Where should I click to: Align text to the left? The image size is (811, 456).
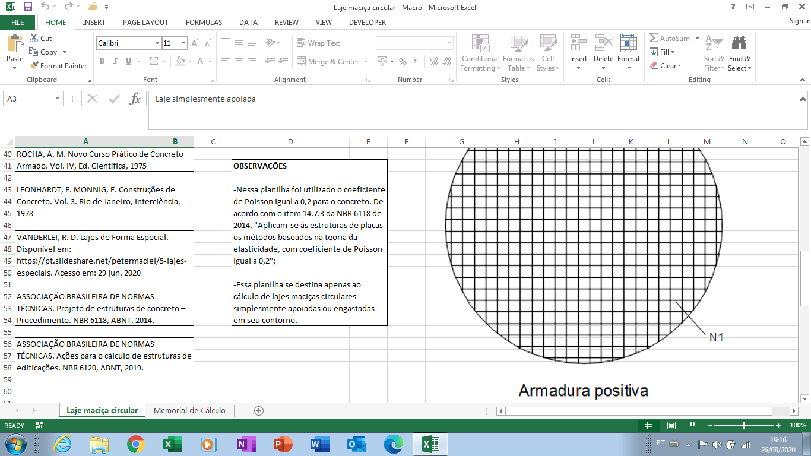point(226,61)
